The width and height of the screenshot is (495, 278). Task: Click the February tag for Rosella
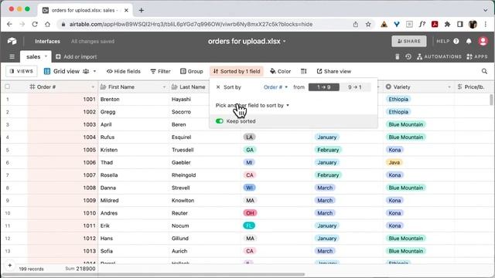[x=328, y=175]
